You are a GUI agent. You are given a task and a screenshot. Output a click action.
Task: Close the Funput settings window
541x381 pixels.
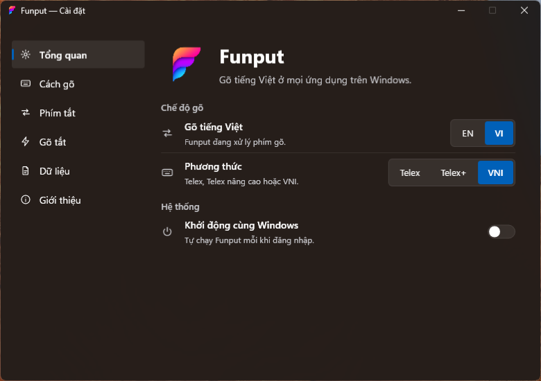[x=524, y=10]
